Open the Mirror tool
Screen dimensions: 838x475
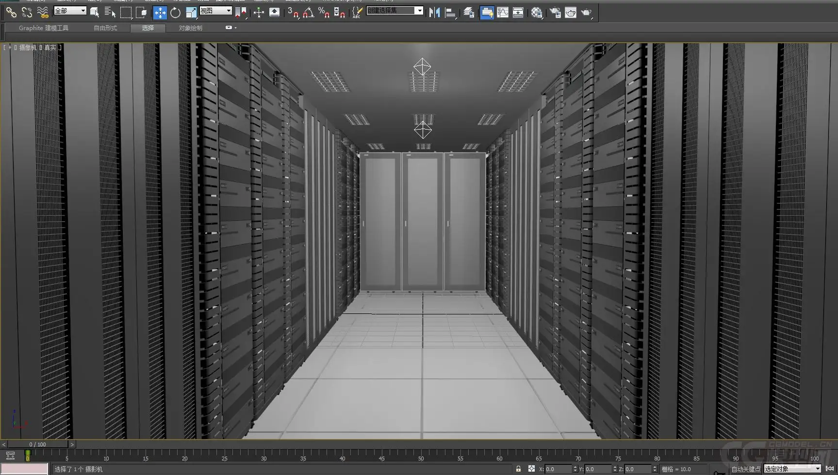pos(434,13)
